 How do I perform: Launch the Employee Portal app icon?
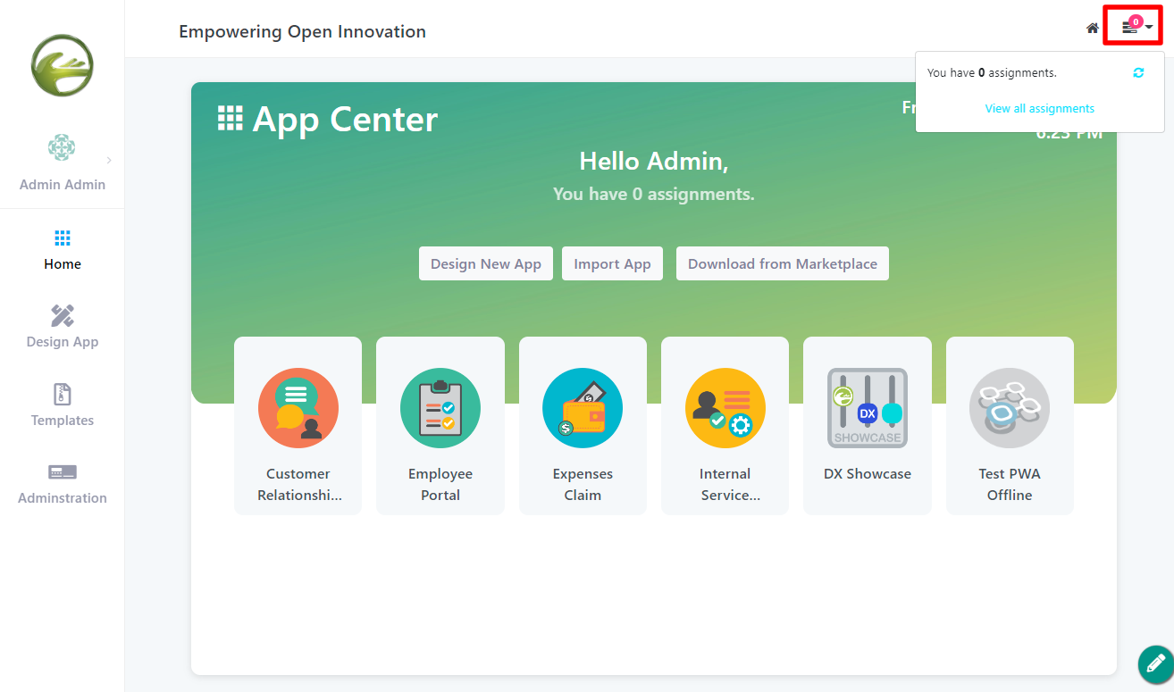coord(440,408)
